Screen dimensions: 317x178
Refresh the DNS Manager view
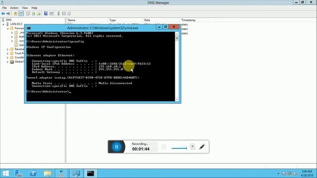pyautogui.click(x=33, y=13)
